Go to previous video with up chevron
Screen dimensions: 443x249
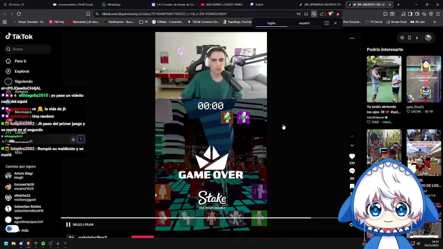click(352, 136)
